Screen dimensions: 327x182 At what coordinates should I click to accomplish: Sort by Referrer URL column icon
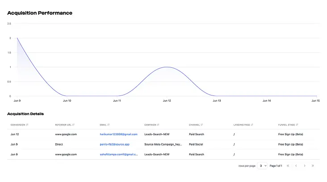tap(73, 125)
